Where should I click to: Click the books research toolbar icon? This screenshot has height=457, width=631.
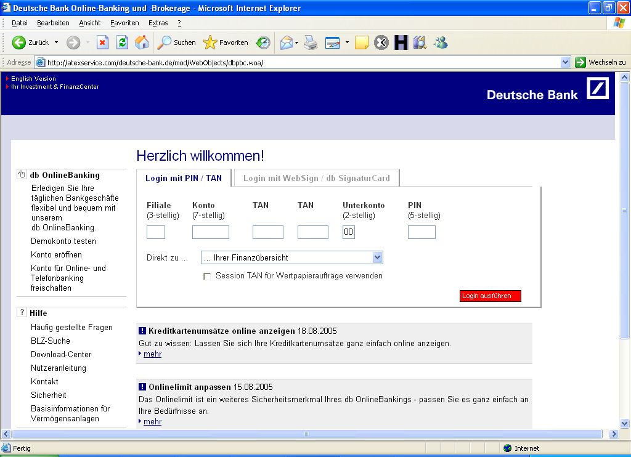420,42
